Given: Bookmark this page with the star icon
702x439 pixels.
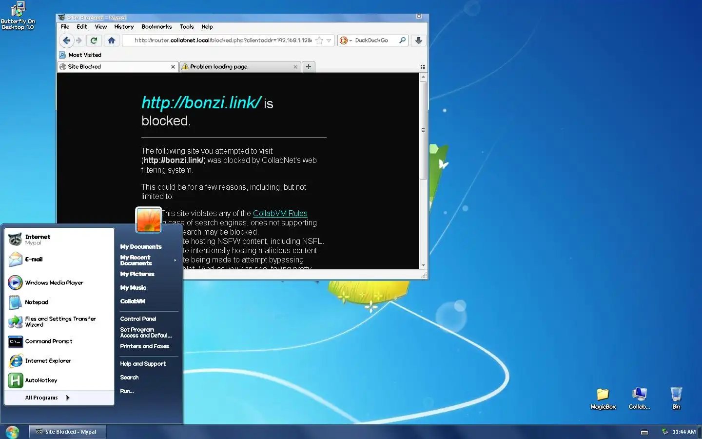Looking at the screenshot, I should coord(319,40).
